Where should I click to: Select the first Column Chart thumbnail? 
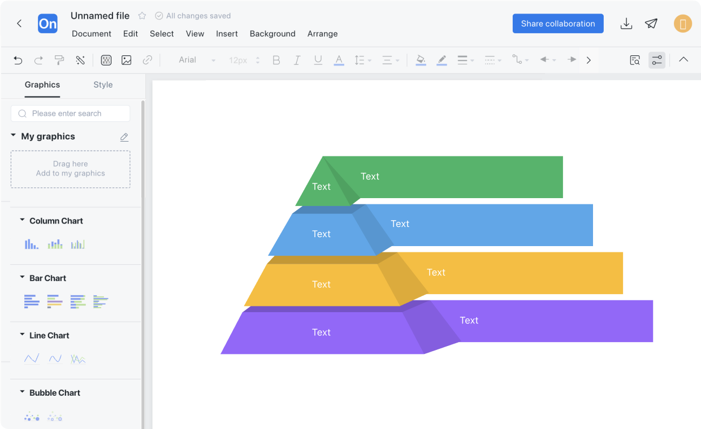click(32, 244)
